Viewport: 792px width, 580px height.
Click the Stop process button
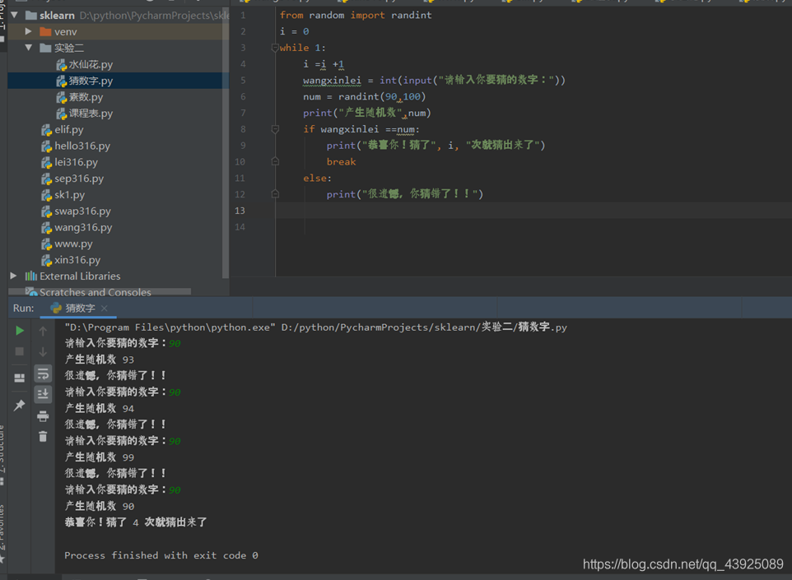click(x=20, y=351)
